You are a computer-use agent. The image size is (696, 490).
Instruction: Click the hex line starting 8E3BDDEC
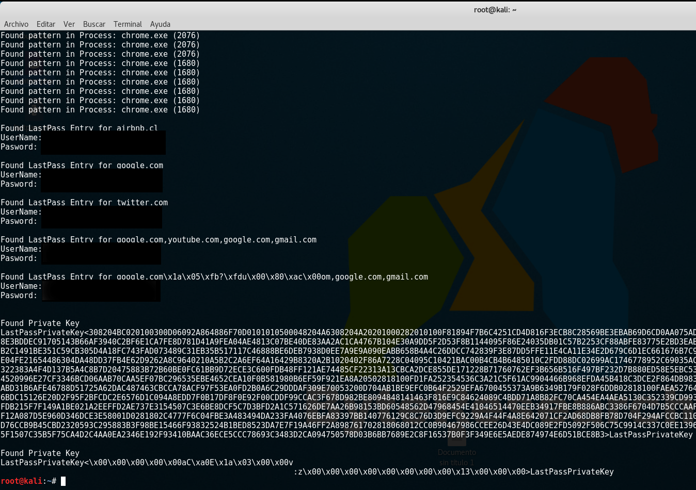(x=348, y=342)
